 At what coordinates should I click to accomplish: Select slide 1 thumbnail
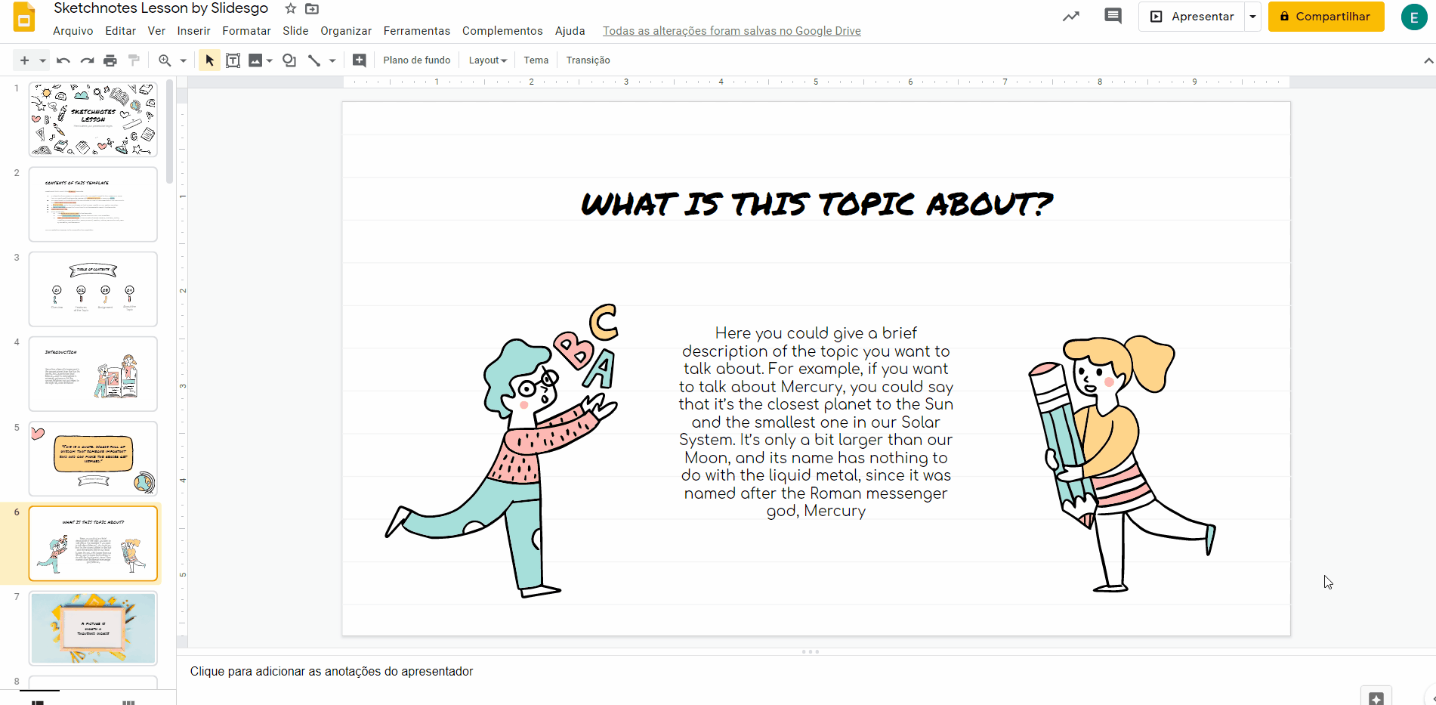tap(93, 119)
